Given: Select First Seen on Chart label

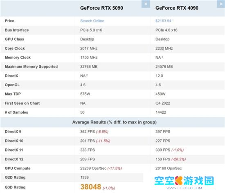Looking at the screenshot, I should pos(22,103).
